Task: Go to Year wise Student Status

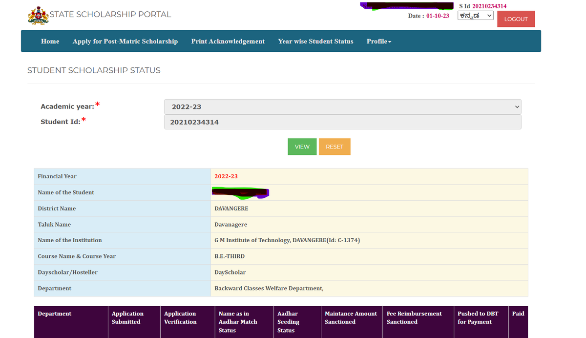Action: pos(315,41)
